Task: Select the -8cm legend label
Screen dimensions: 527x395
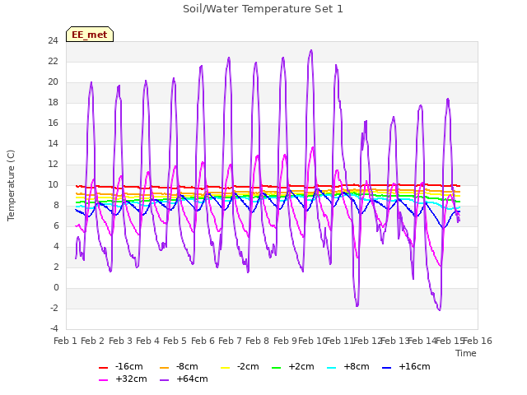Action: (x=187, y=366)
